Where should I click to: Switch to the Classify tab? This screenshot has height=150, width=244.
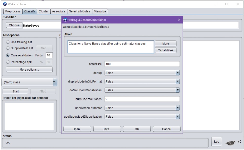click(30, 11)
